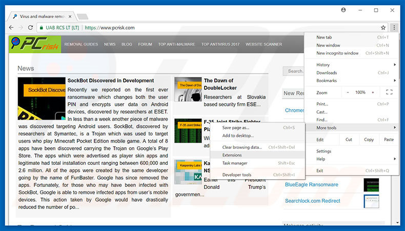Screen dimensions: 405x231
Task: Choose Print... in the menu
Action: (352, 104)
